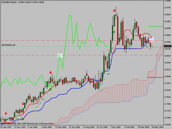Image resolution: width=172 pixels, height=129 pixels.
Task: Click the date label 22 Jun 2008
Action: [x=75, y=127]
